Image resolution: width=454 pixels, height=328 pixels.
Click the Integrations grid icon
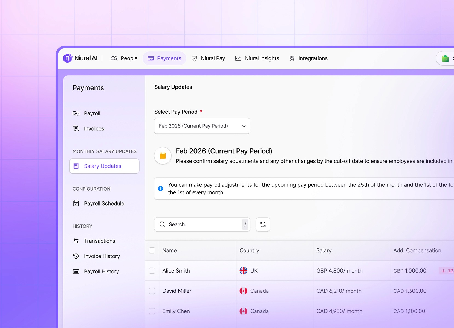click(x=292, y=58)
